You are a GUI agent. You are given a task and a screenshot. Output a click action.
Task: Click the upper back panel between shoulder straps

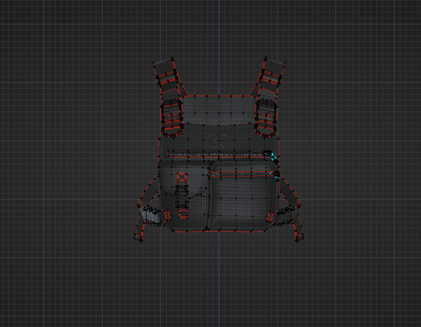219,110
